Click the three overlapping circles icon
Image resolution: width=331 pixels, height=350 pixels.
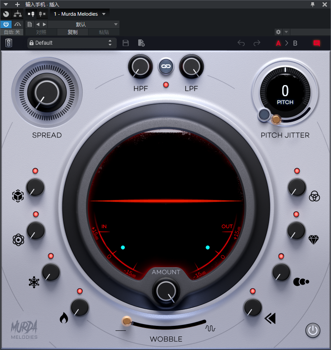(x=314, y=196)
